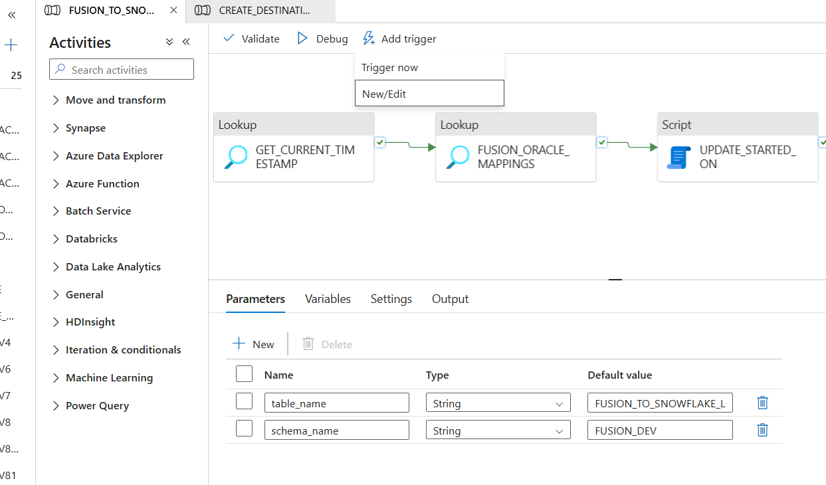
Task: Click the GET_CURRENT_TIMESTAMP lookup magnifier icon
Action: click(235, 157)
